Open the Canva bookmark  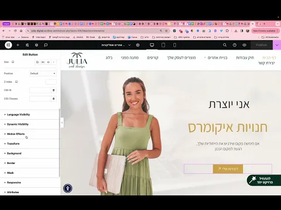click(x=132, y=37)
